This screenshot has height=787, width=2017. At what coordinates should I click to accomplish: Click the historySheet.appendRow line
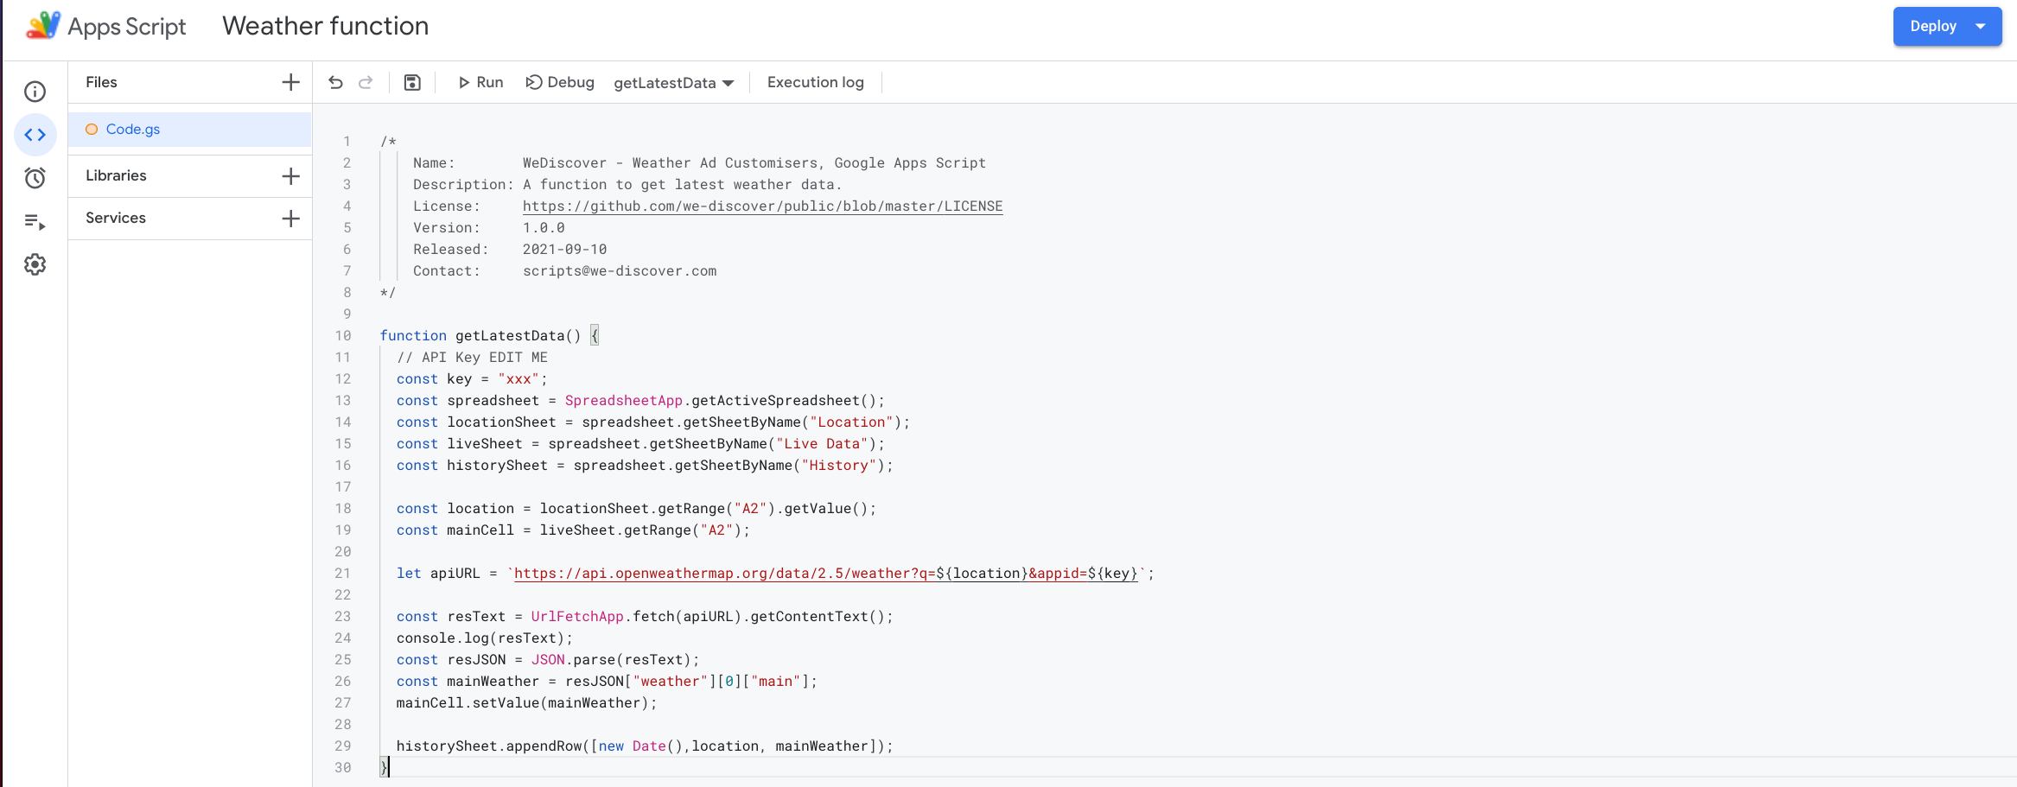pos(645,746)
